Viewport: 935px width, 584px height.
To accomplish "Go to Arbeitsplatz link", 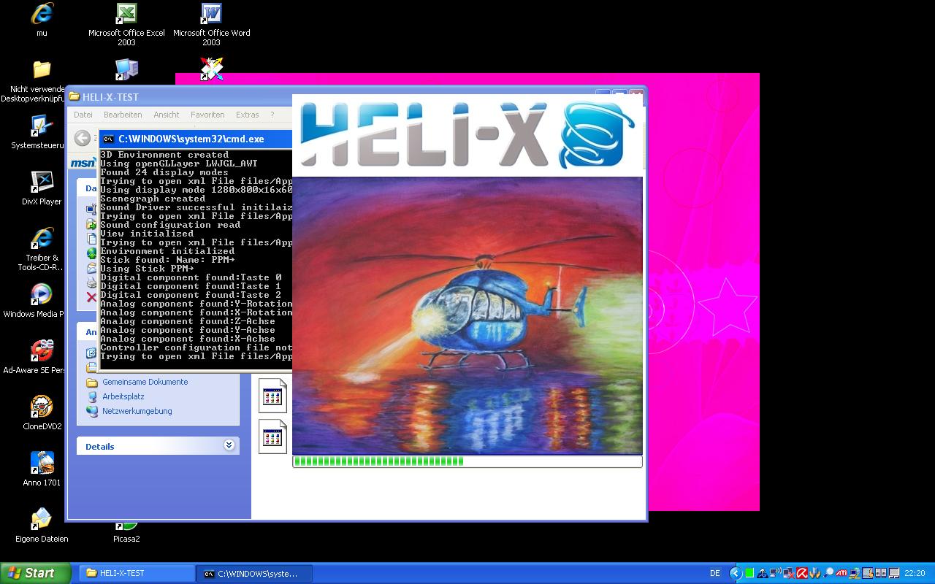I will tap(123, 396).
